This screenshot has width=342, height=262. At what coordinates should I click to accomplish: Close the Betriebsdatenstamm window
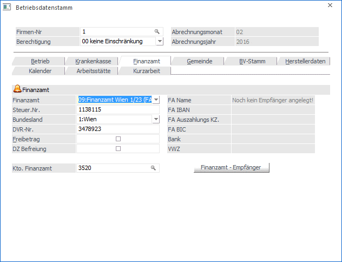(x=330, y=6)
